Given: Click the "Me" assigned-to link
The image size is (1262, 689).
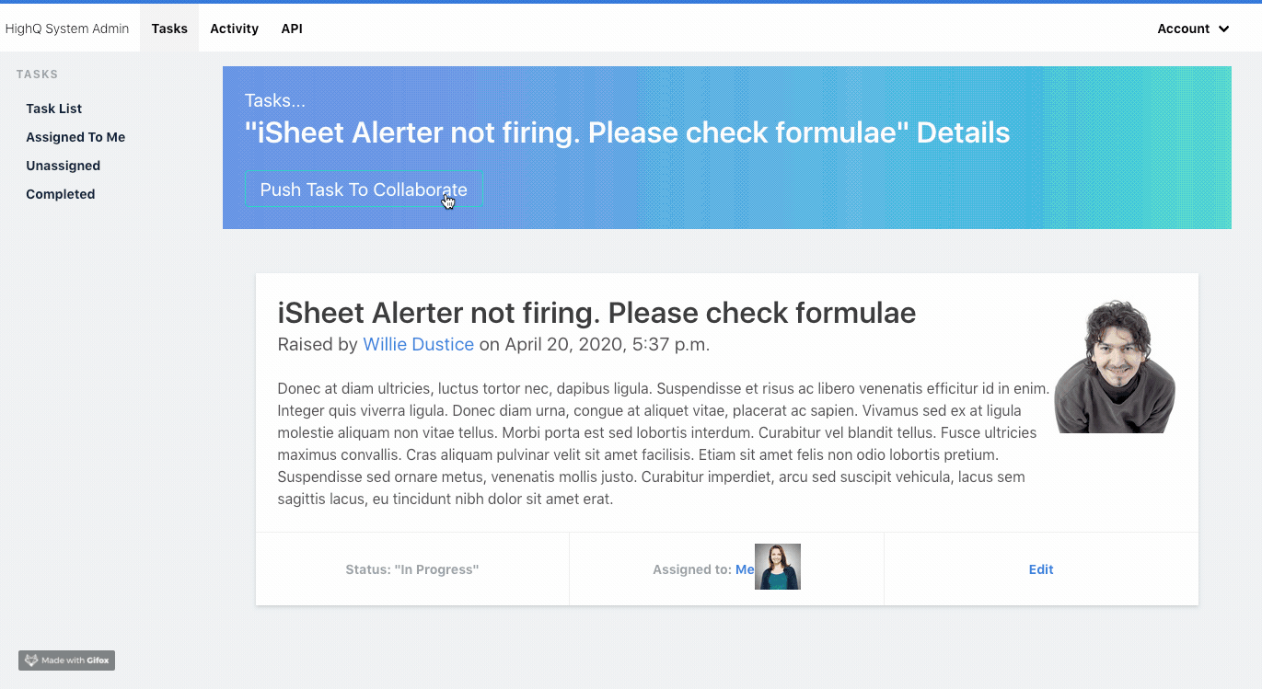Looking at the screenshot, I should (744, 569).
